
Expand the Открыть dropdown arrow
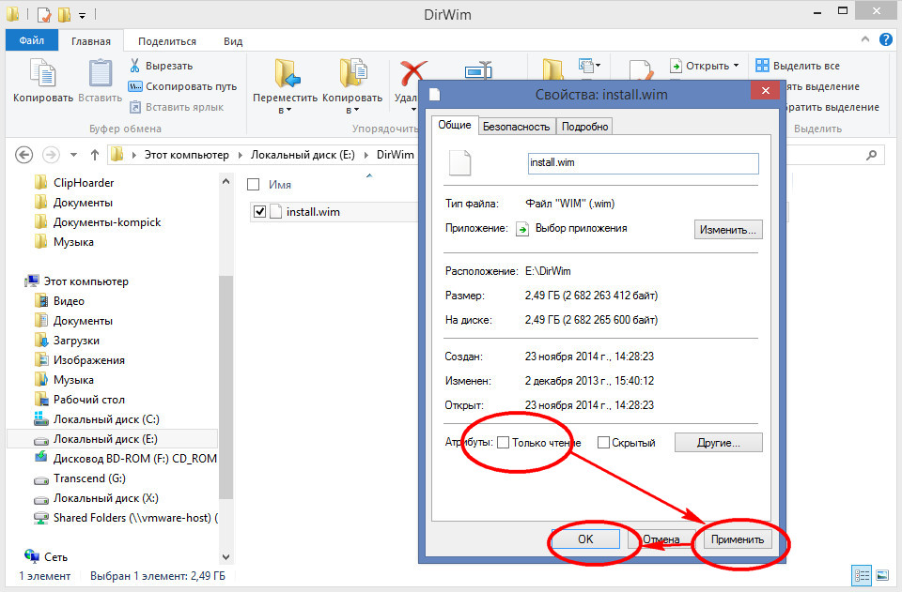(736, 66)
